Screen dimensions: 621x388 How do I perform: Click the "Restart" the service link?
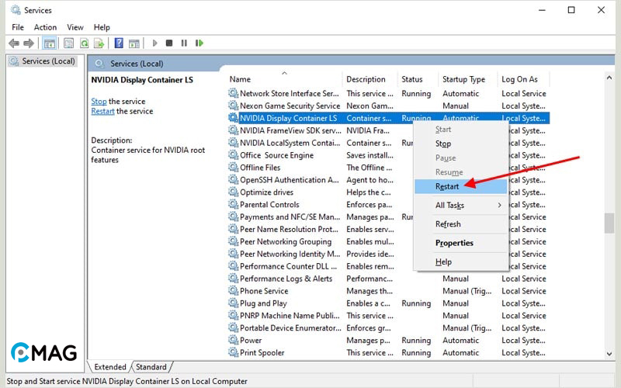pos(102,111)
